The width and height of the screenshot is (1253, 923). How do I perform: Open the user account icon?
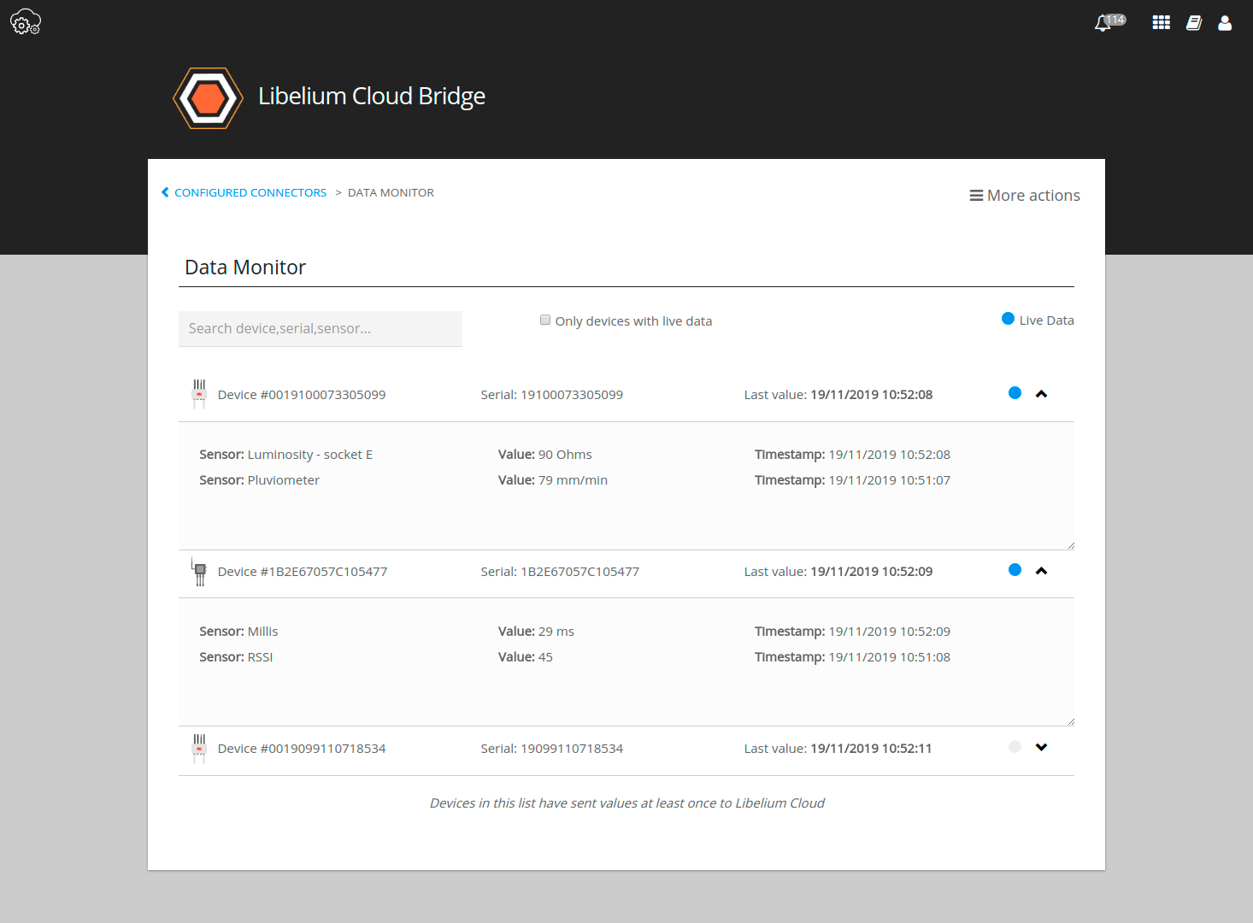tap(1225, 23)
